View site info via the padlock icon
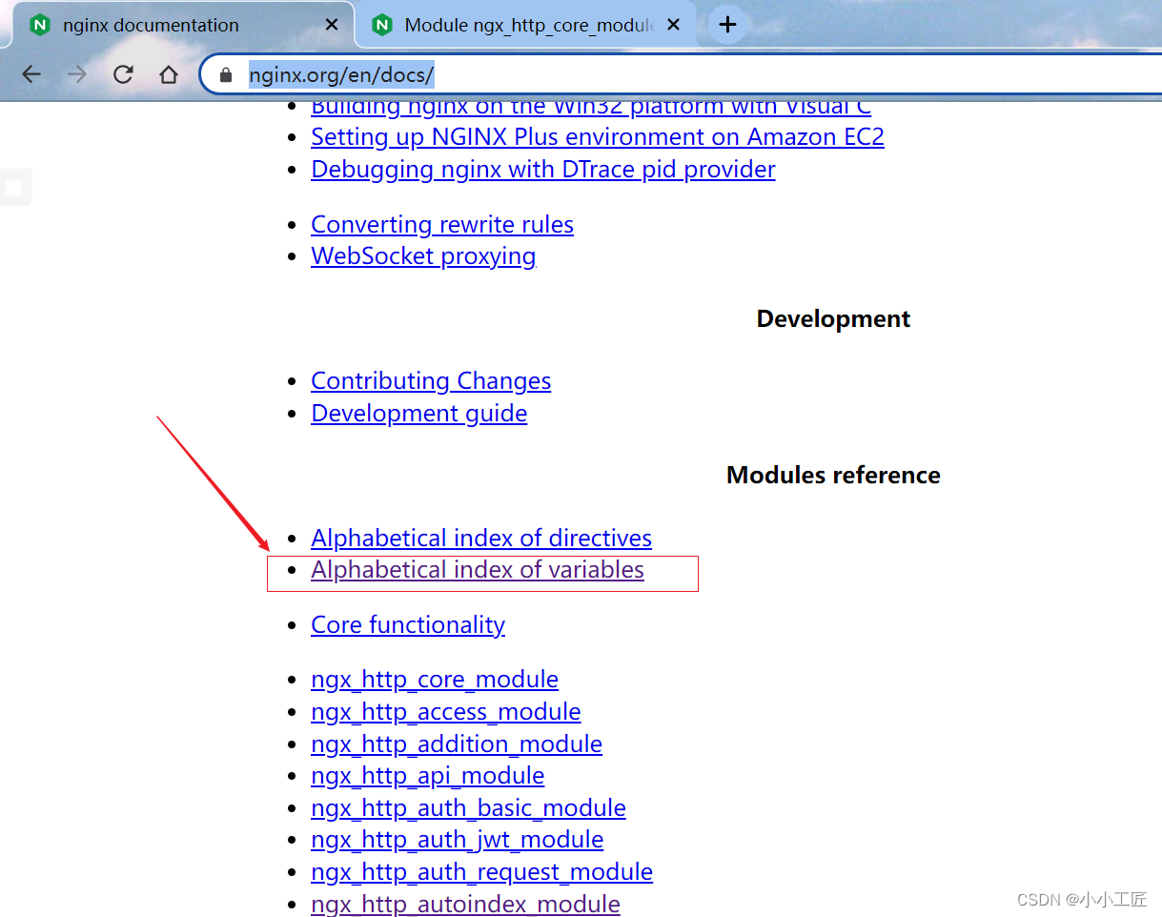The width and height of the screenshot is (1162, 917). (x=226, y=74)
